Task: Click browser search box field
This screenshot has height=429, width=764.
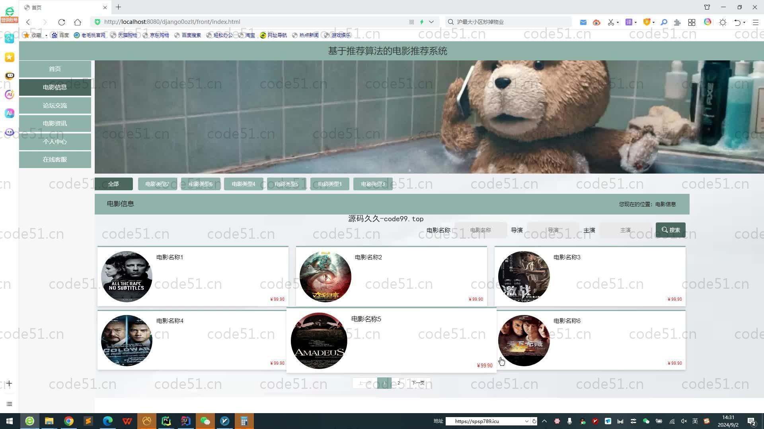Action: click(509, 22)
